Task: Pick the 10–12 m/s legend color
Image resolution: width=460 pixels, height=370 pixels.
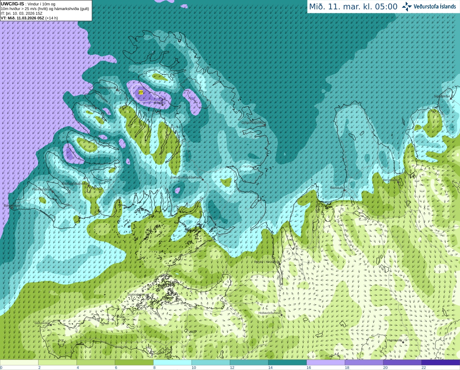Action: (x=211, y=362)
